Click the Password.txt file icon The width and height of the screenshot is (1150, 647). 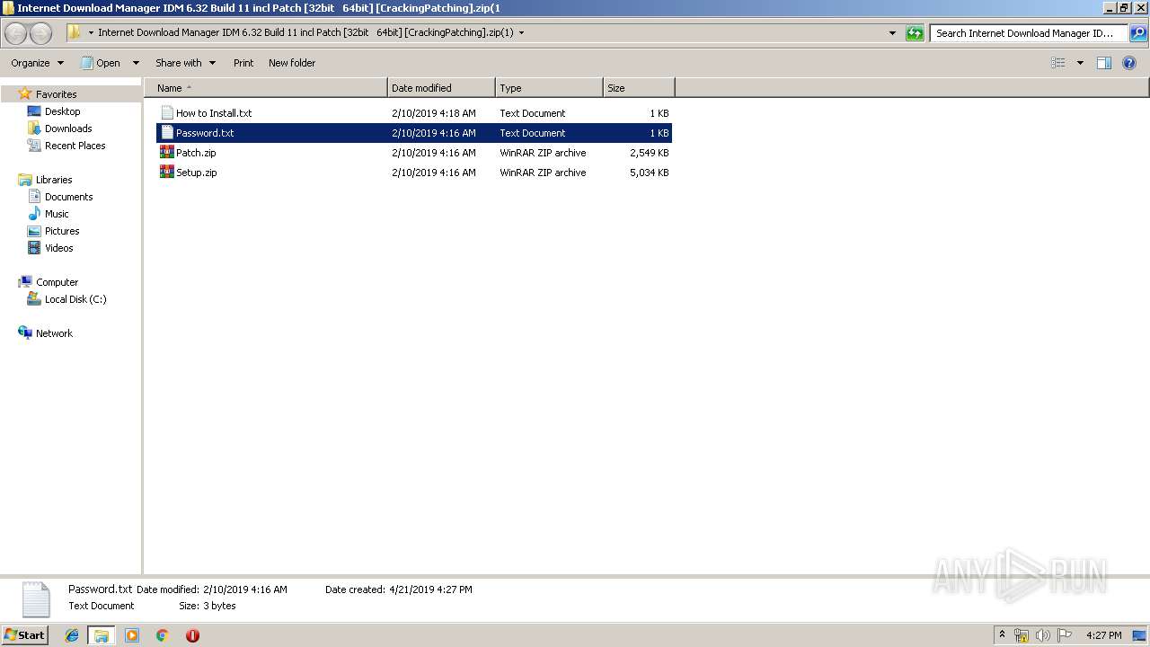[x=166, y=133]
